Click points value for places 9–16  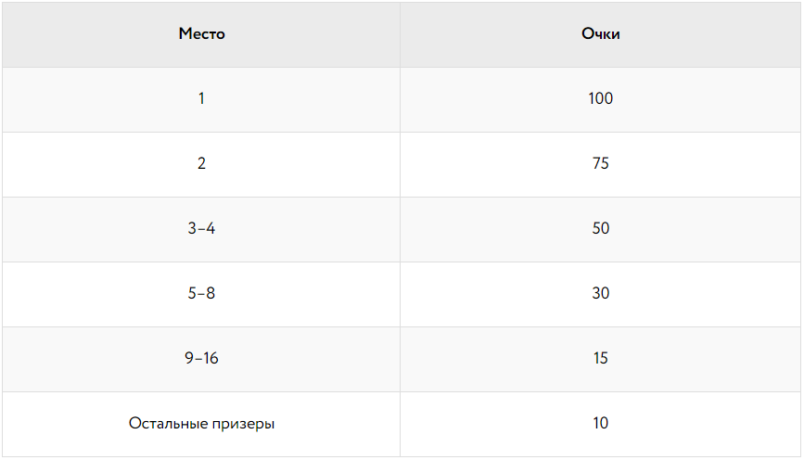600,358
